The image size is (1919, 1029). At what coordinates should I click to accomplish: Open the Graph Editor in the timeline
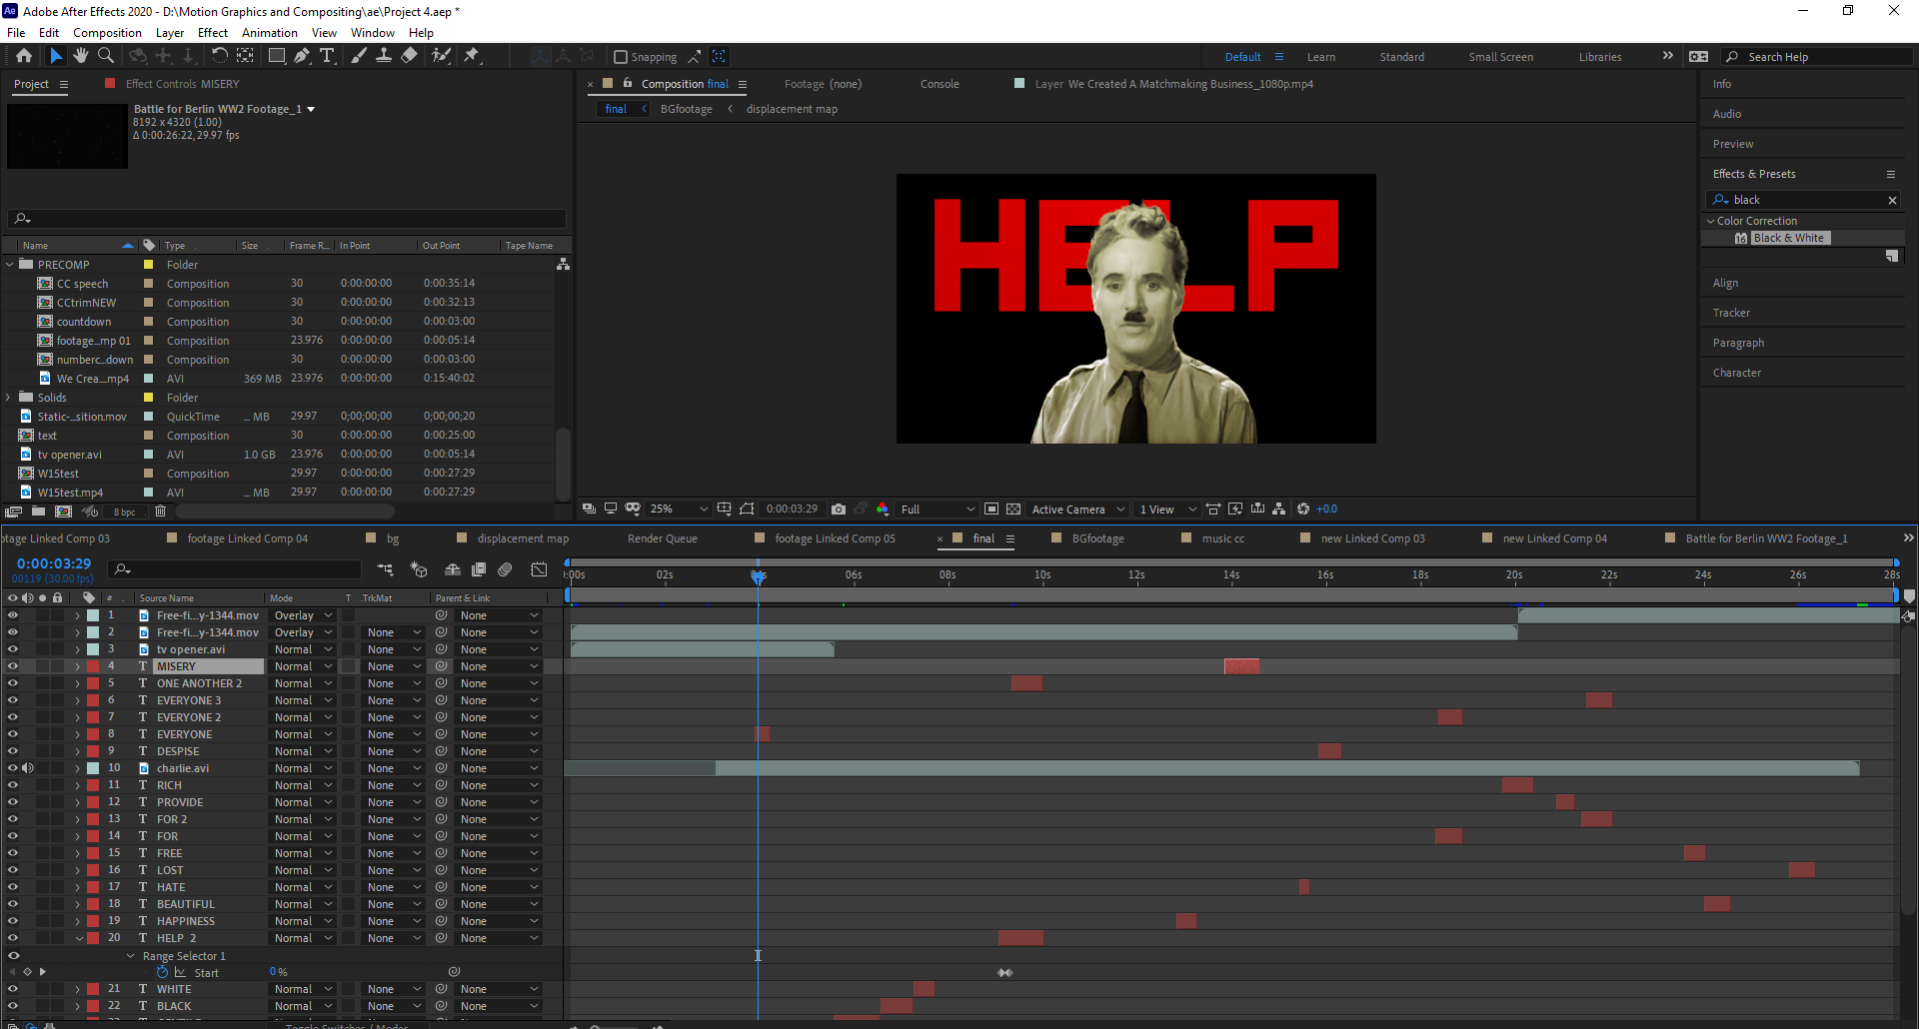tap(539, 569)
